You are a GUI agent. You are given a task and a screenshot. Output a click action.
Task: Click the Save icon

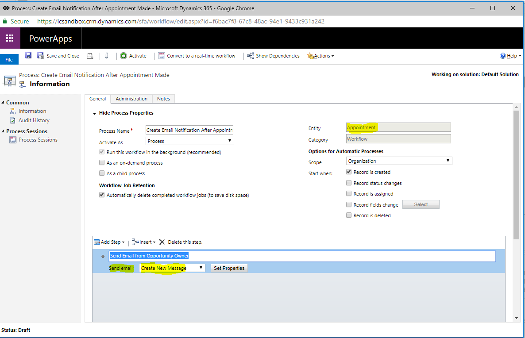pyautogui.click(x=28, y=55)
